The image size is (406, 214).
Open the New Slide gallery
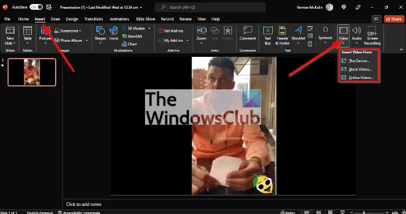tap(10, 36)
